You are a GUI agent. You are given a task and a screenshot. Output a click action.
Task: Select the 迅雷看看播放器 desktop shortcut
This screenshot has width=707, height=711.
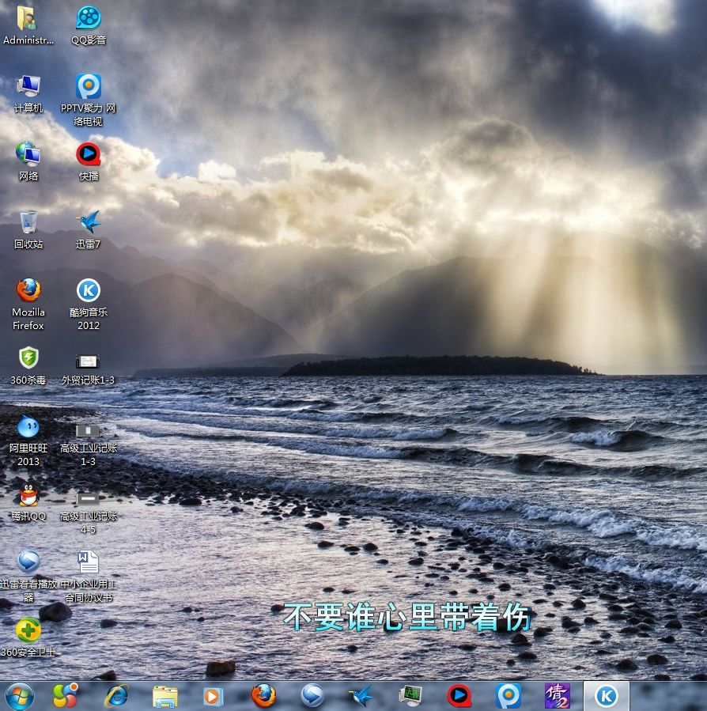pyautogui.click(x=28, y=576)
